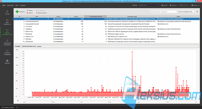
Task: Sort by the Статус column header
Action: click(58, 16)
